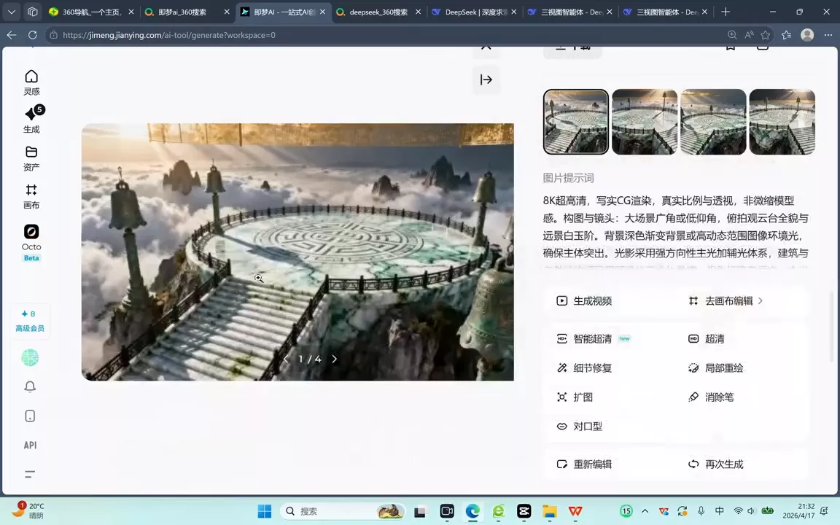Select the first generated thumbnail
Screen dimensions: 840x525
coord(576,122)
